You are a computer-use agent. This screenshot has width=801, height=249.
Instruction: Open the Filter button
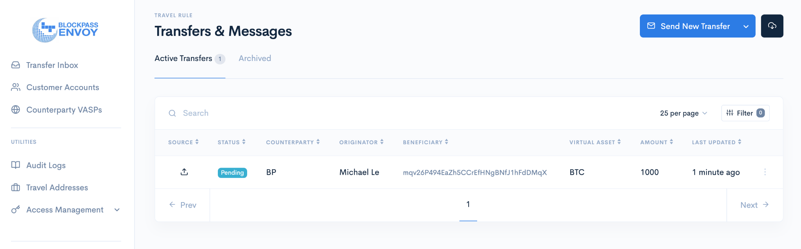[x=745, y=113]
